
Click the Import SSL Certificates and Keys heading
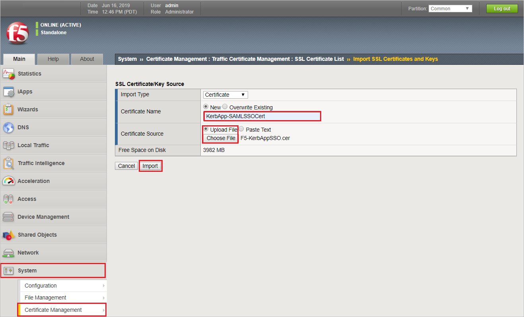pos(396,59)
